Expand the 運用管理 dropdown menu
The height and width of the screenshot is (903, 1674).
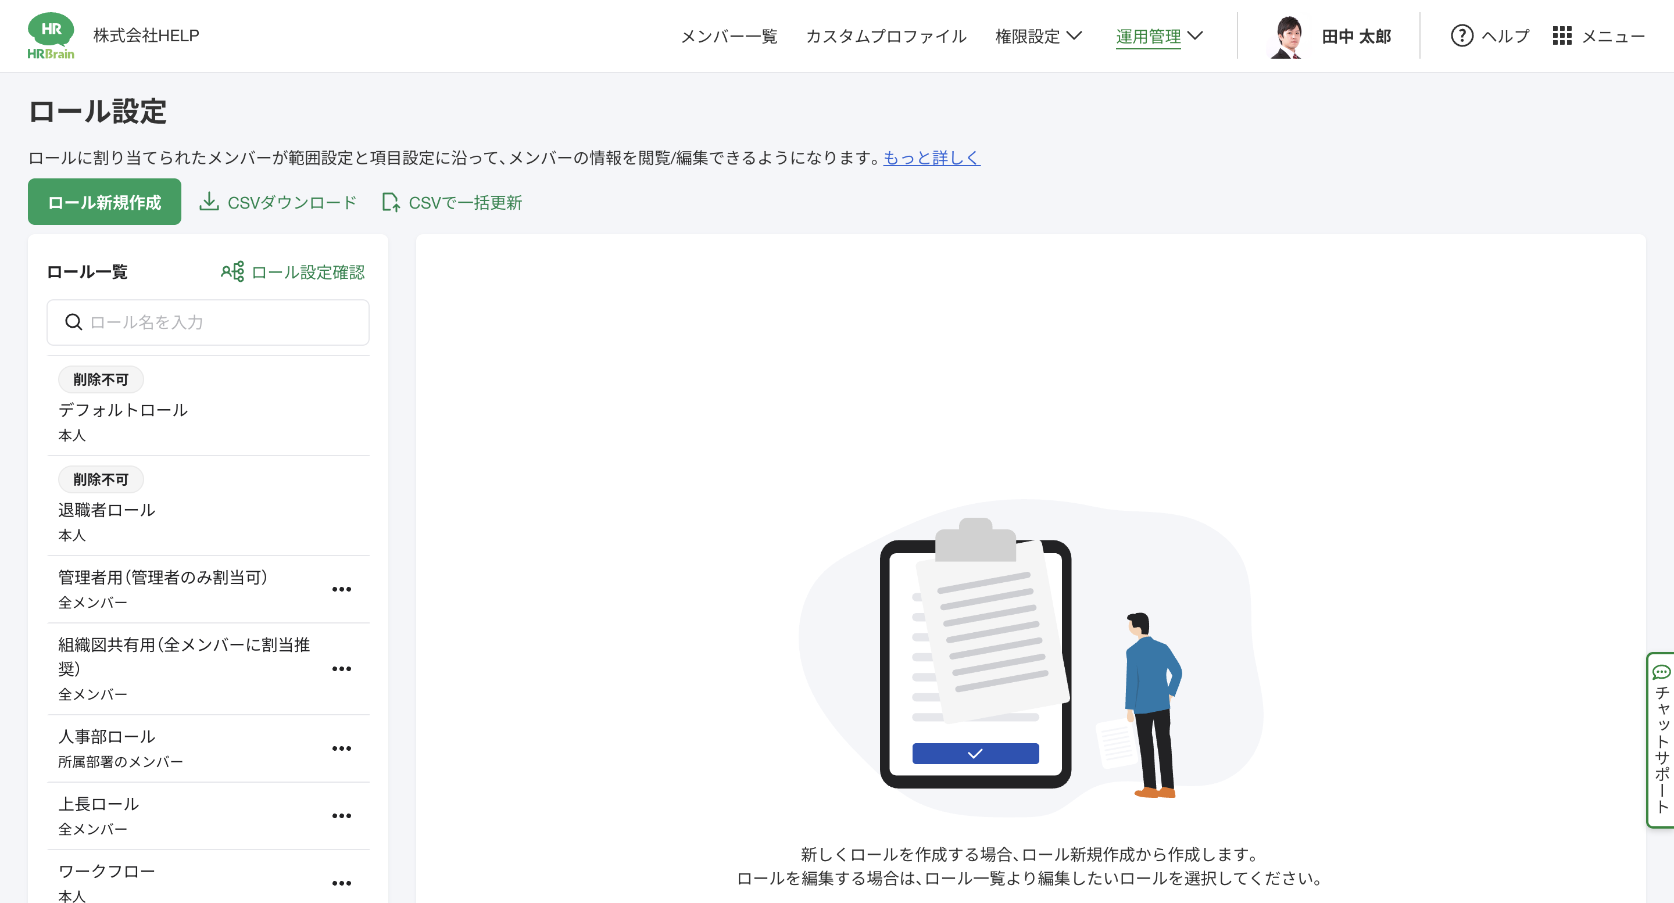pos(1158,35)
